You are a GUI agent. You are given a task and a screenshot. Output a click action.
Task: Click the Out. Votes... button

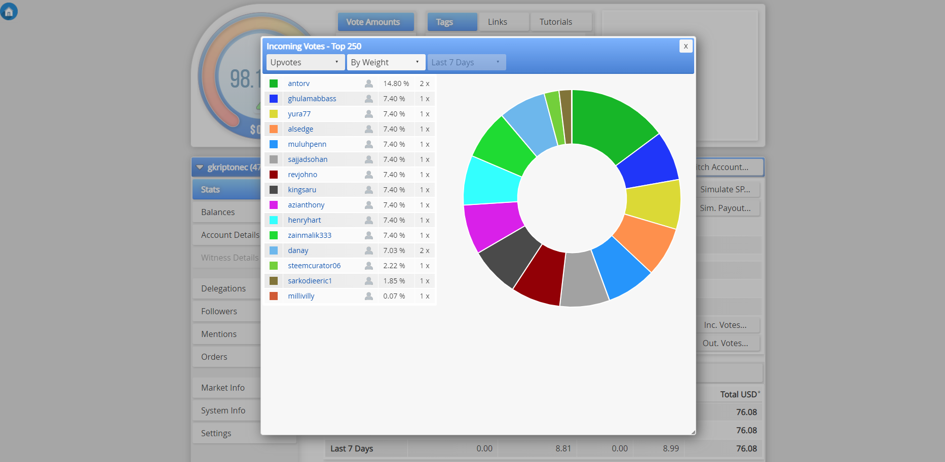click(x=728, y=343)
